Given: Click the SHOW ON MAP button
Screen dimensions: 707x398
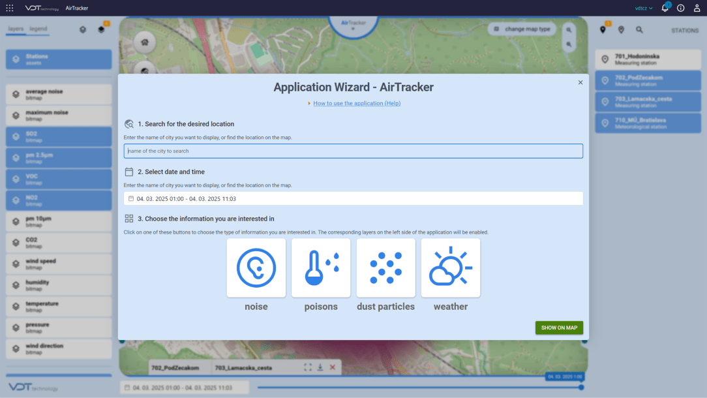Looking at the screenshot, I should point(559,328).
